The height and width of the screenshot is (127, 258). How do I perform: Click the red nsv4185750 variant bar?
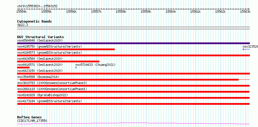pos(66,49)
